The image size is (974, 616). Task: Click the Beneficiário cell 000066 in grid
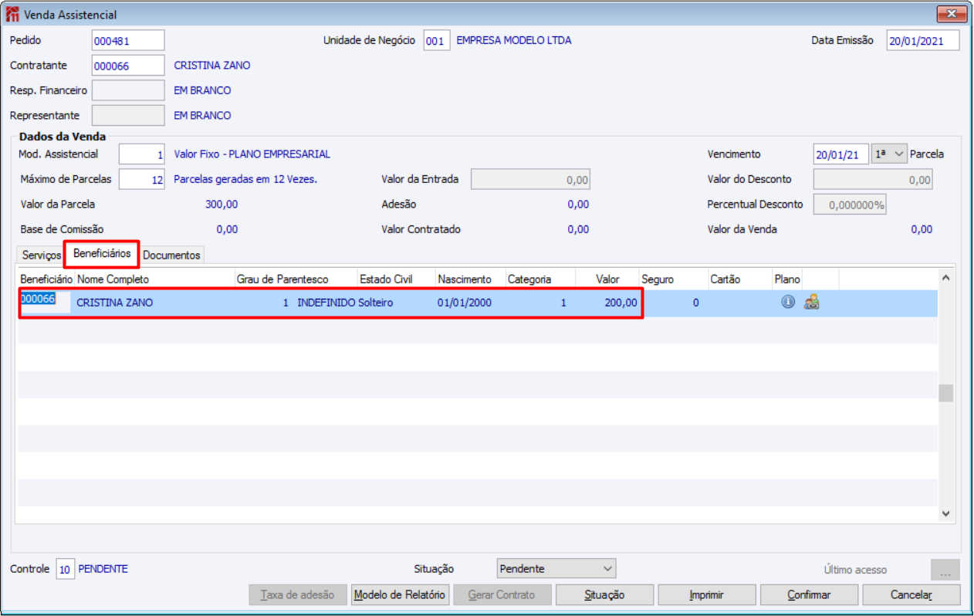click(x=45, y=303)
